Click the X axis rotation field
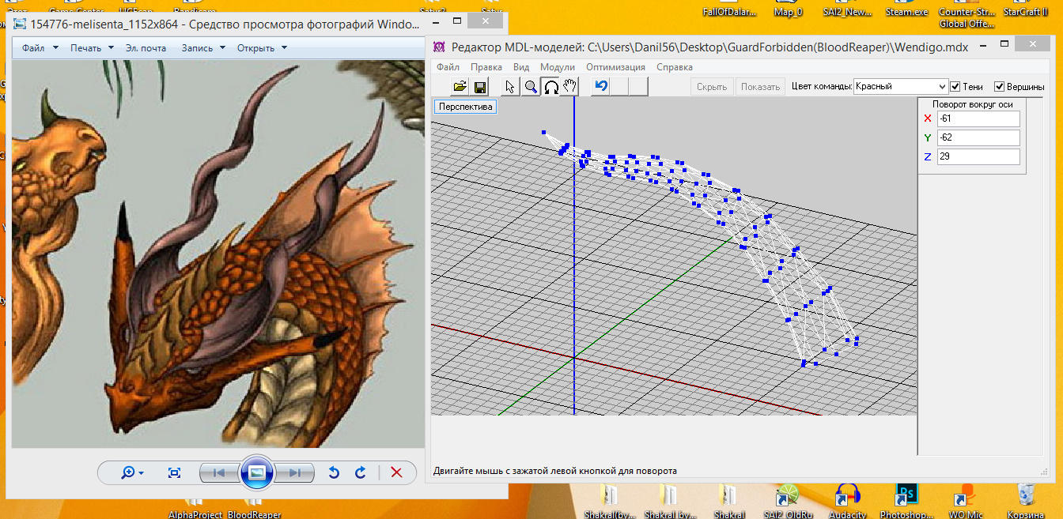 point(978,118)
